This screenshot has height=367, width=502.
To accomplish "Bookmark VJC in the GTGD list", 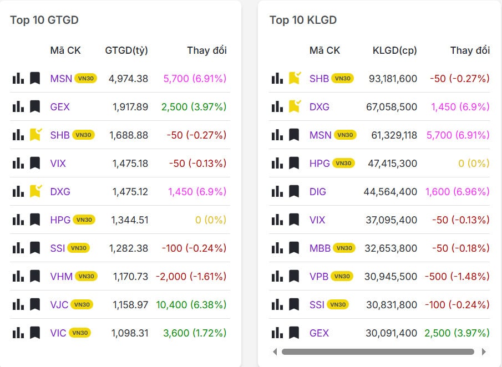I will [35, 304].
